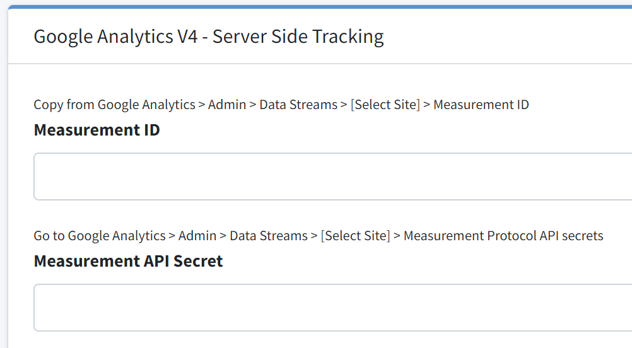Click "Server Side Tracking" in the panel title
The height and width of the screenshot is (348, 632).
298,37
